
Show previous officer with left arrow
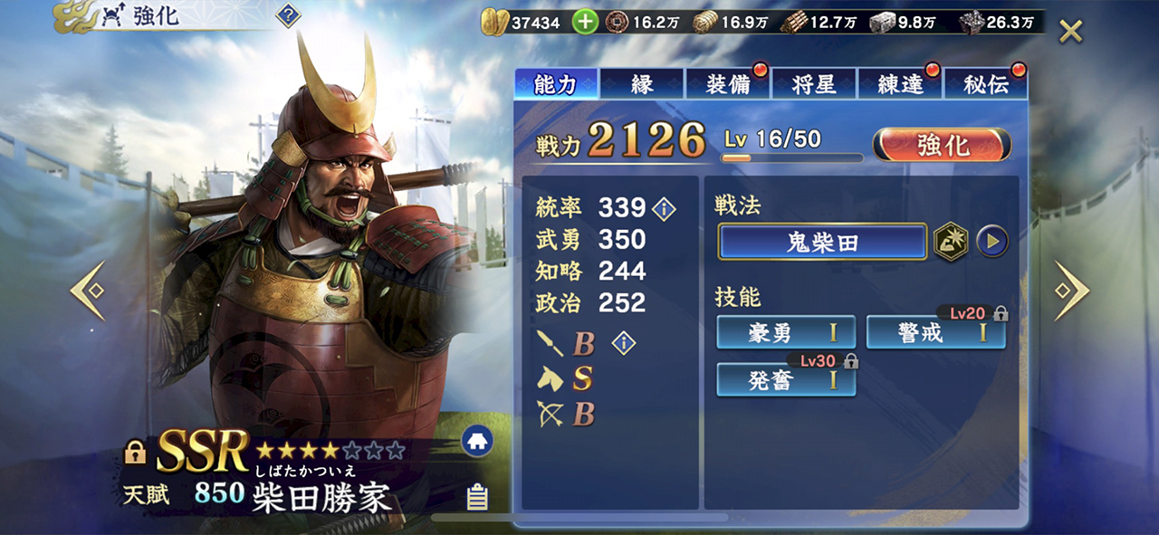point(89,290)
